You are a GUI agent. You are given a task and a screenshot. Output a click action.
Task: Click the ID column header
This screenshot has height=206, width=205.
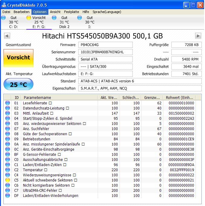tap(16, 98)
